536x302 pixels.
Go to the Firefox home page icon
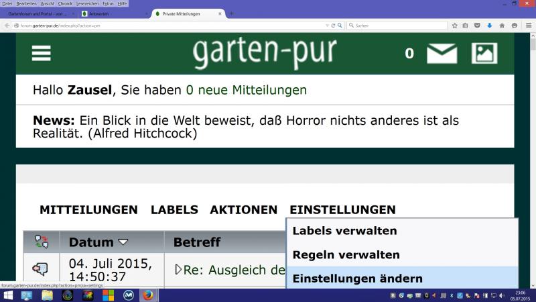click(x=502, y=26)
